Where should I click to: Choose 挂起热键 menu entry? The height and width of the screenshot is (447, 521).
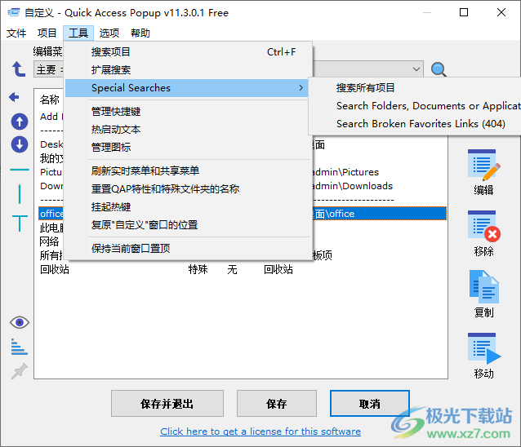pyautogui.click(x=189, y=206)
